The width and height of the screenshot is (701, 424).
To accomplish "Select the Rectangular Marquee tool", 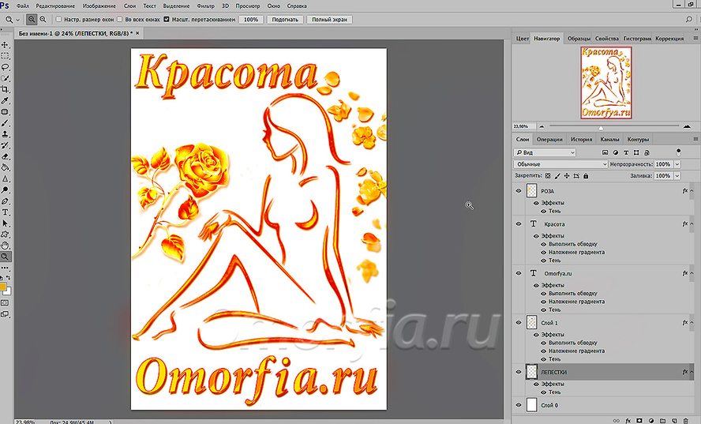I will tap(5, 56).
